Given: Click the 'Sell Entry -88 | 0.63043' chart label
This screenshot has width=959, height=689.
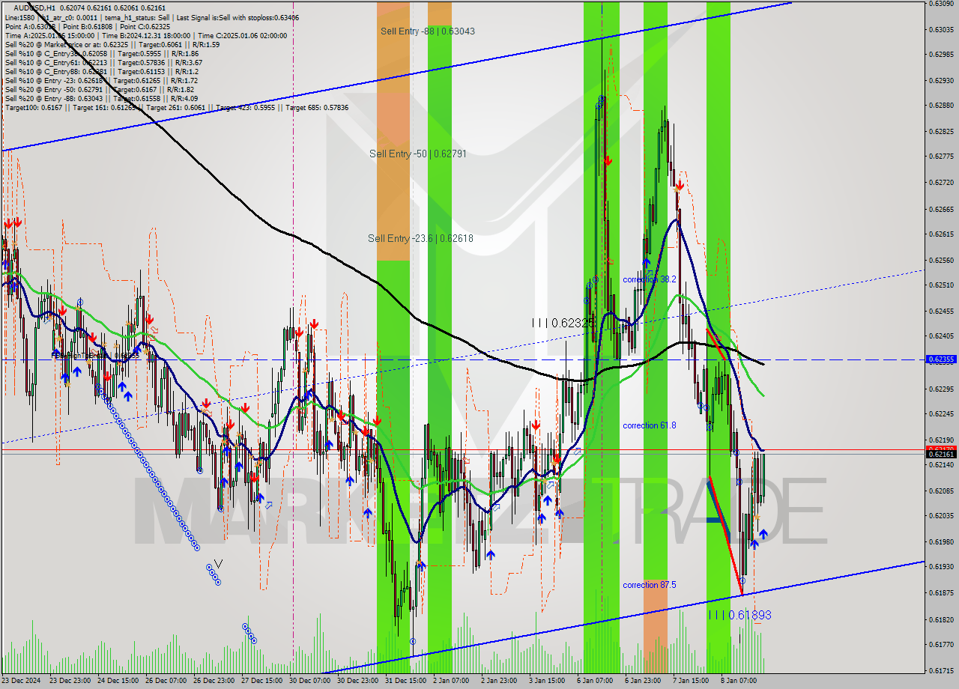Looking at the screenshot, I should pyautogui.click(x=427, y=31).
